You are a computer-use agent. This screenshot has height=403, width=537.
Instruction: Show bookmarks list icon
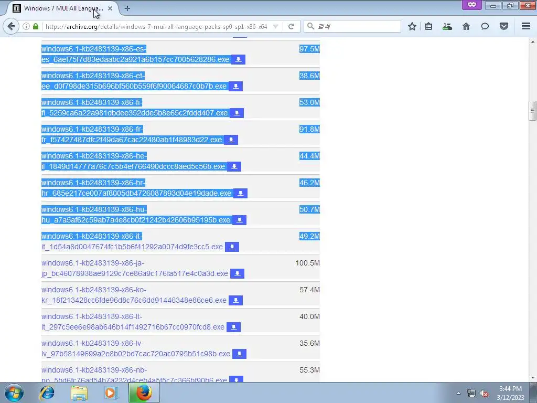[x=428, y=26]
